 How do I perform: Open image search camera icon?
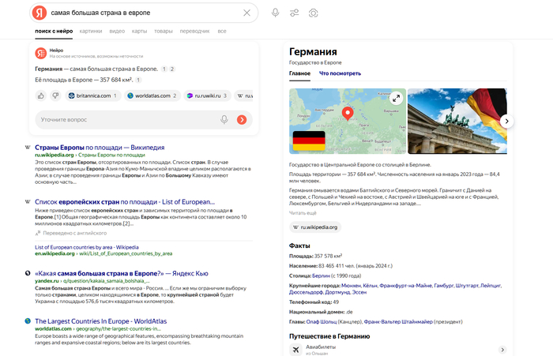click(313, 13)
